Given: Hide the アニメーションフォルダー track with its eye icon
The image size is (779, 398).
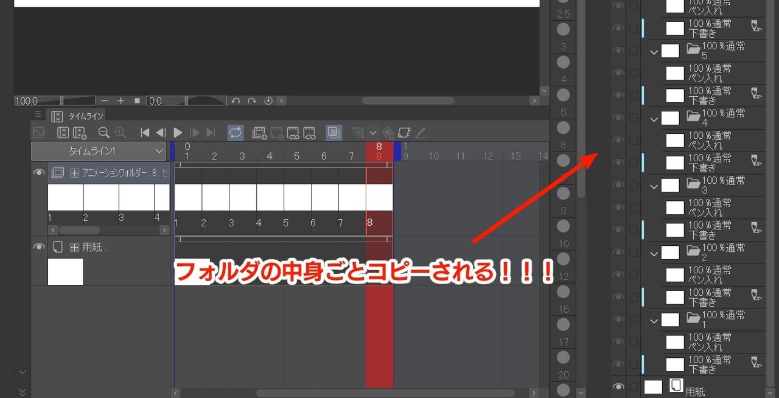Looking at the screenshot, I should point(39,172).
